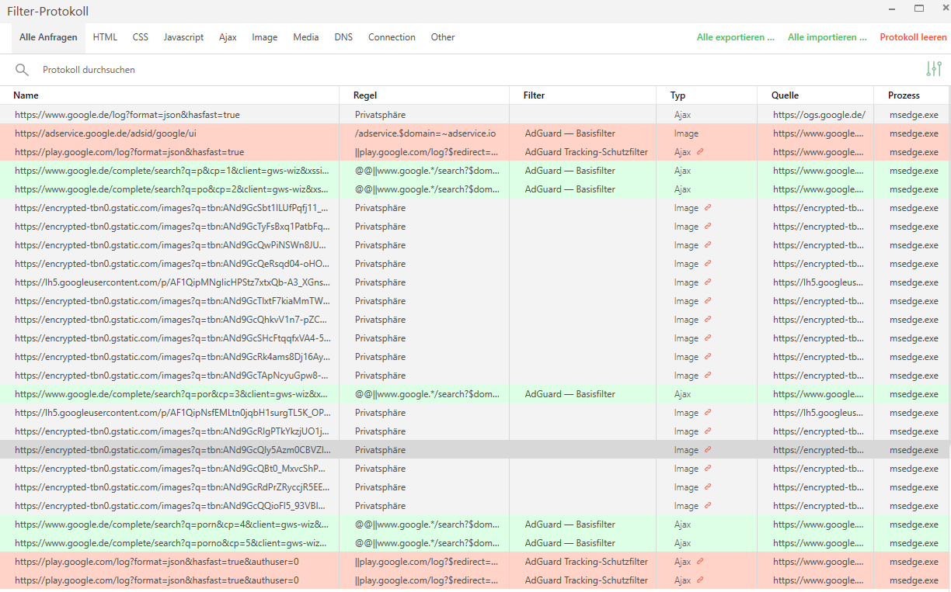The image size is (951, 592).
Task: Switch to the DNS tab
Action: coord(343,37)
